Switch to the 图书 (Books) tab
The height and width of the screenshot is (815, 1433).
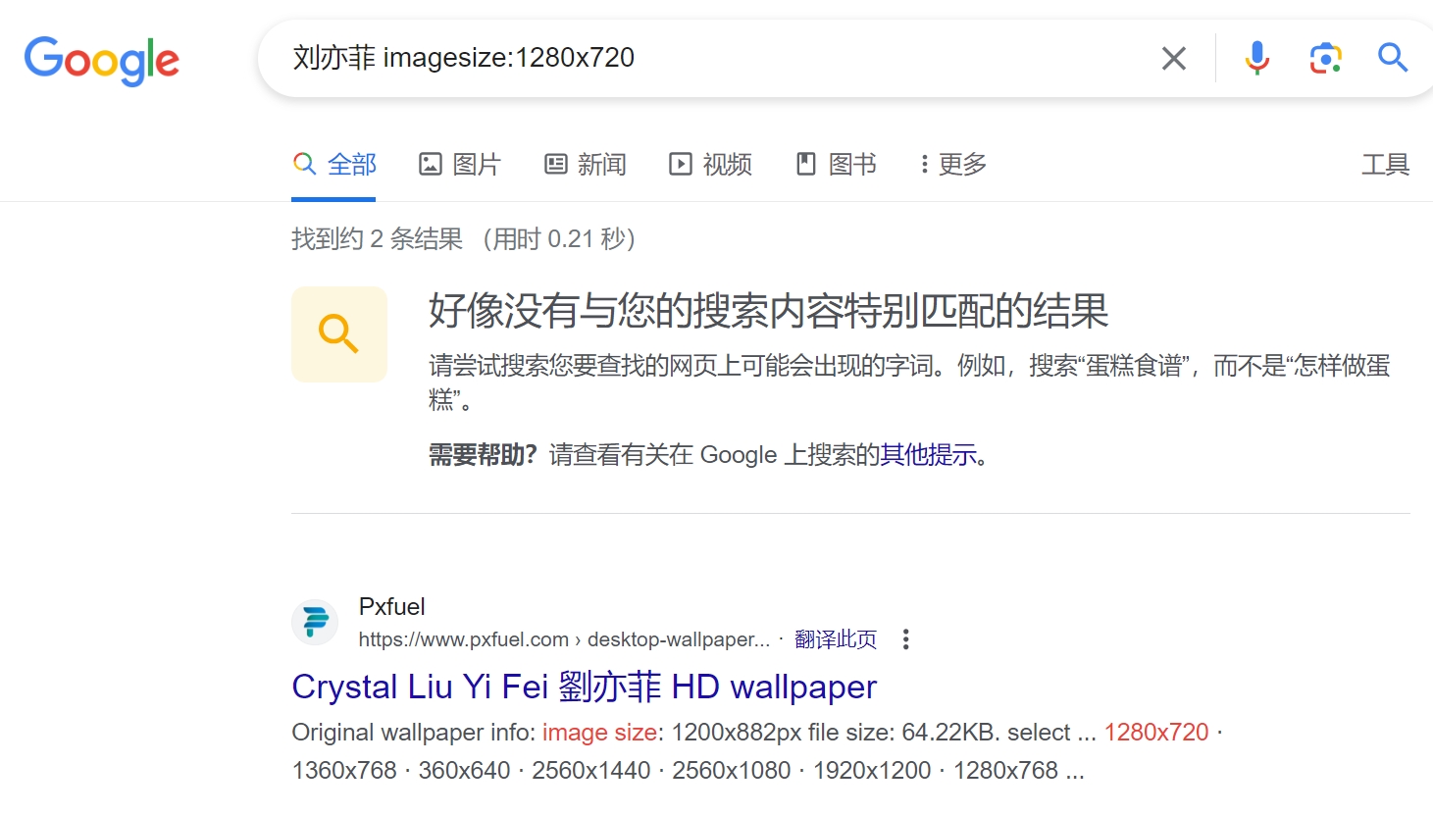[837, 165]
